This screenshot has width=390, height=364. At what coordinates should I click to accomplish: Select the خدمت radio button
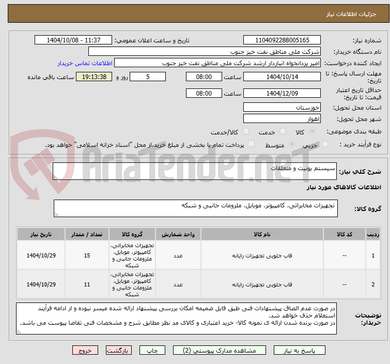pos(283,131)
